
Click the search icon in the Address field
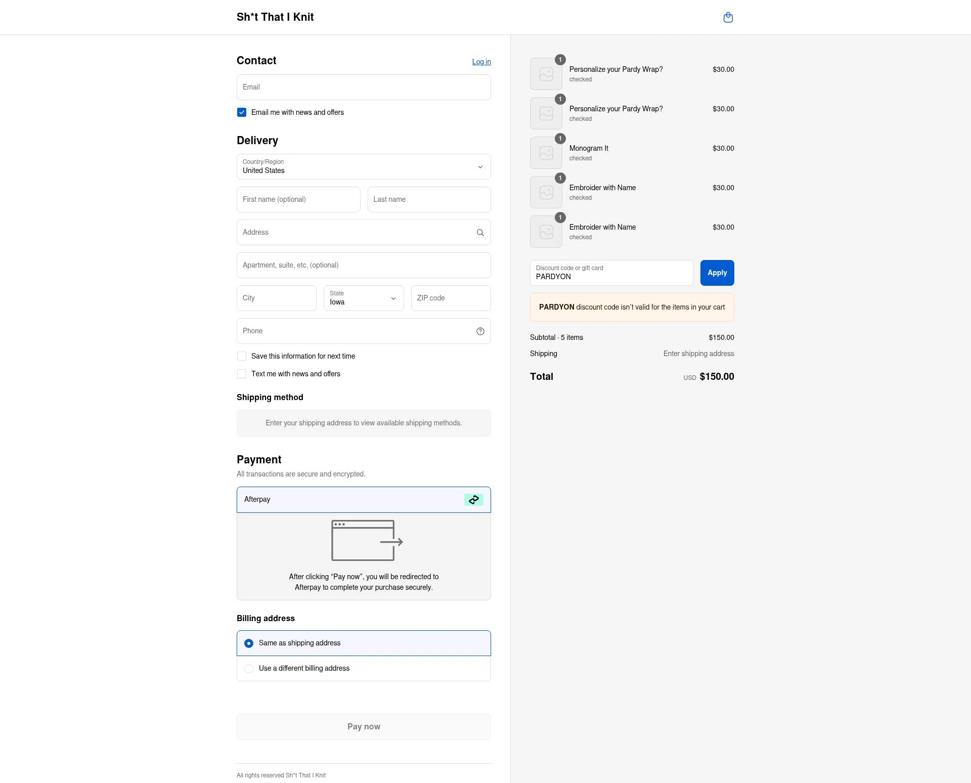point(480,232)
